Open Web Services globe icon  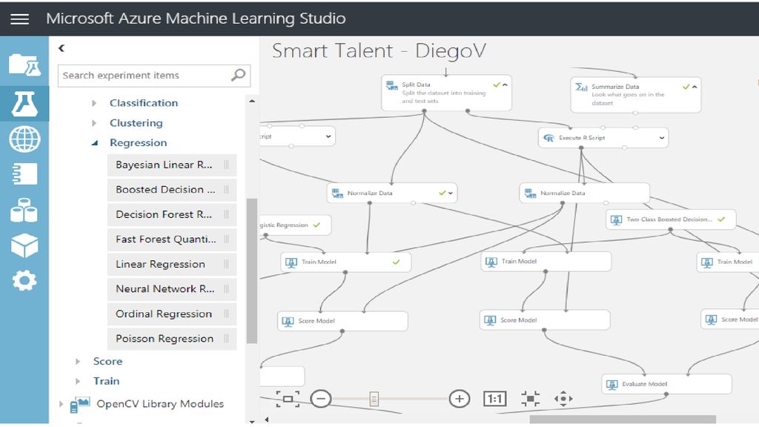[24, 139]
